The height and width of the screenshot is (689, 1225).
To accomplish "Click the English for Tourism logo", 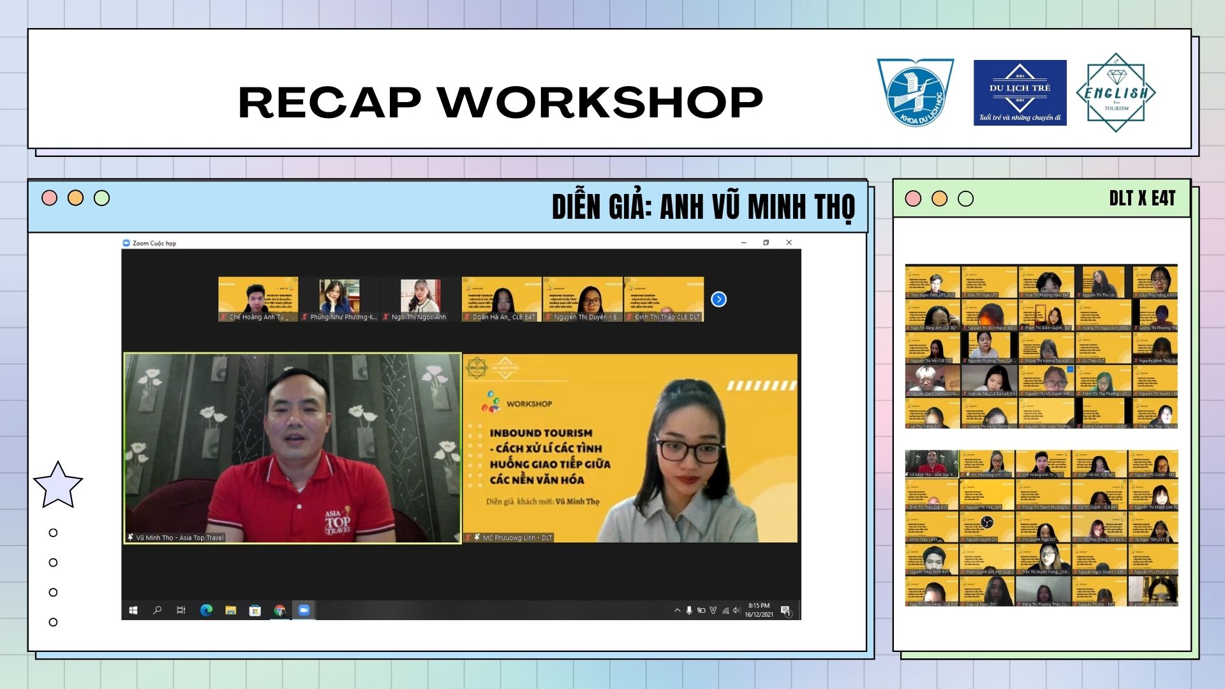I will coord(1116,93).
